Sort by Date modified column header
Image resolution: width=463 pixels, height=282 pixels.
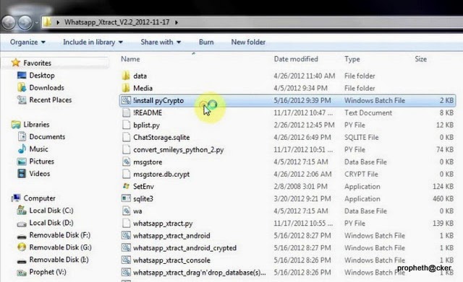296,59
